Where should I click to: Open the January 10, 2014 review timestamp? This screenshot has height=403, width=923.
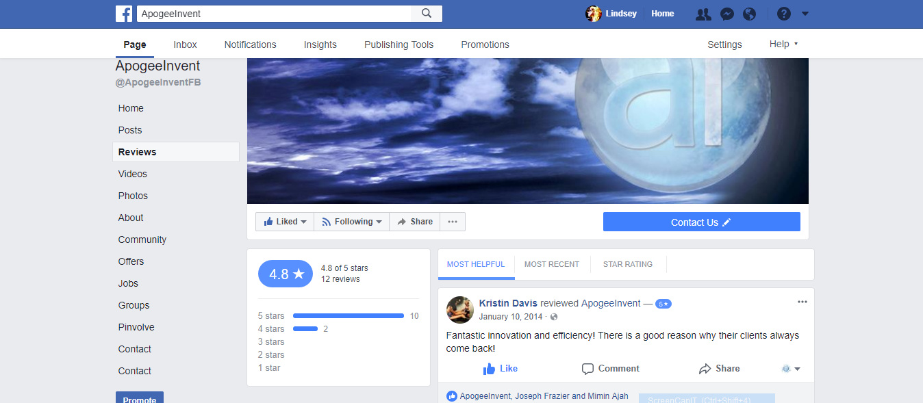(x=511, y=317)
